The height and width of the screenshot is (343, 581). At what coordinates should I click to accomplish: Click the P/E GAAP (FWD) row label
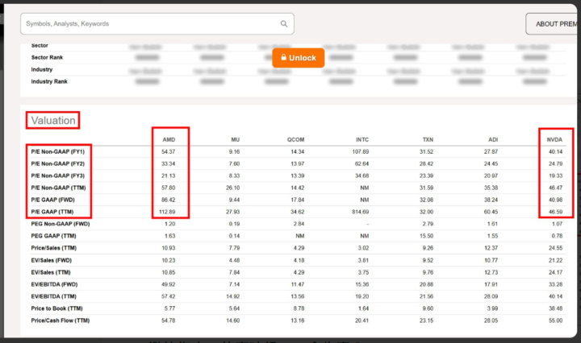point(53,200)
